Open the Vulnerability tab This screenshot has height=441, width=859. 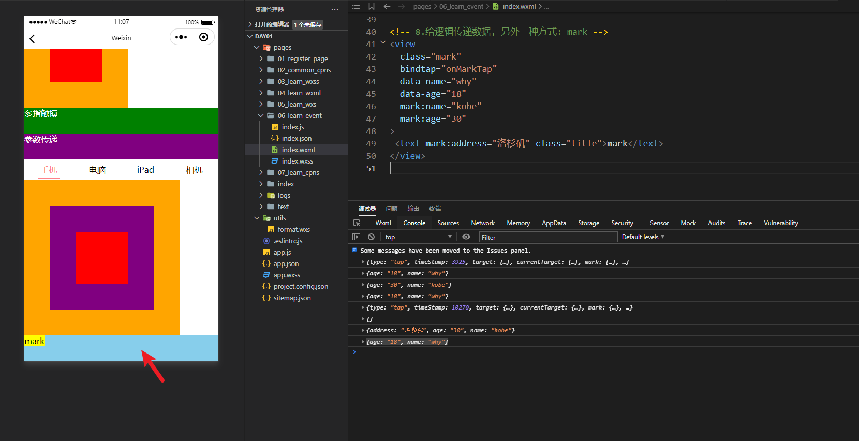click(781, 223)
